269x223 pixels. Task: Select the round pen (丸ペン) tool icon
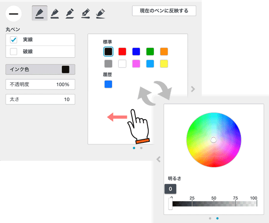(39, 13)
